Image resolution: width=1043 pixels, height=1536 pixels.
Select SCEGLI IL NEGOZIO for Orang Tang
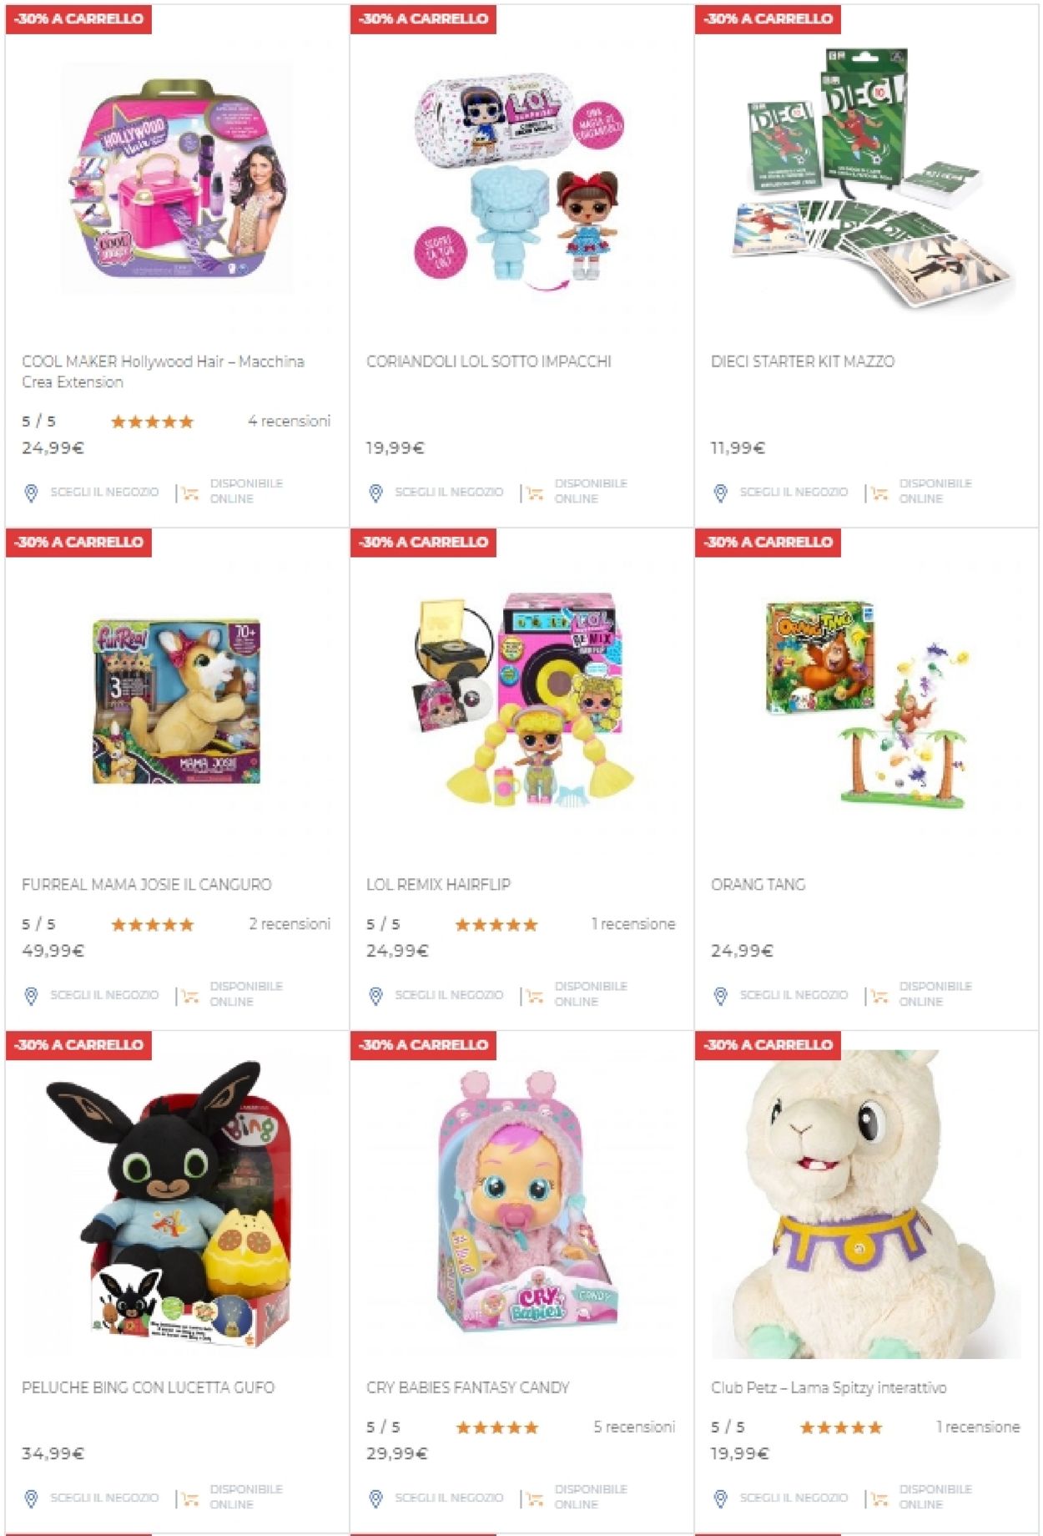794,995
